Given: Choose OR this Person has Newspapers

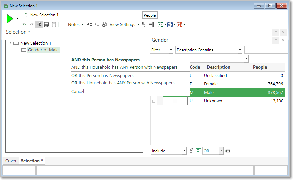Looking at the screenshot, I should 102,76.
